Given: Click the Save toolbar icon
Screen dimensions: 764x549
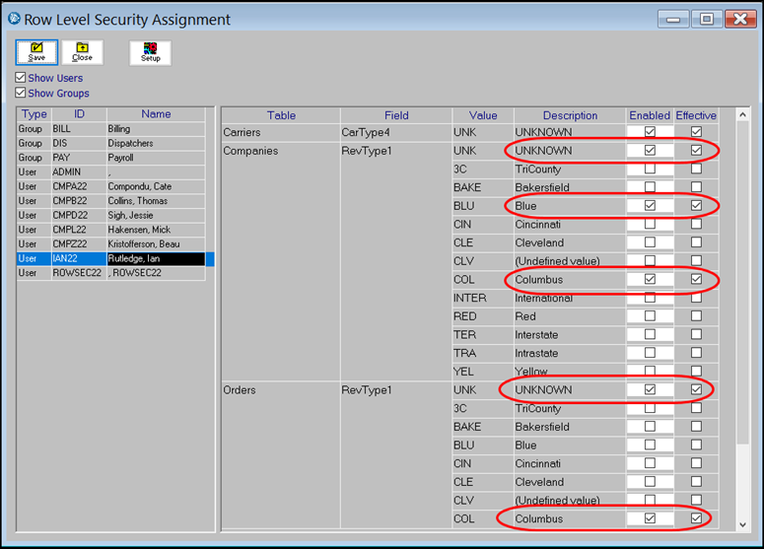Looking at the screenshot, I should 36,52.
